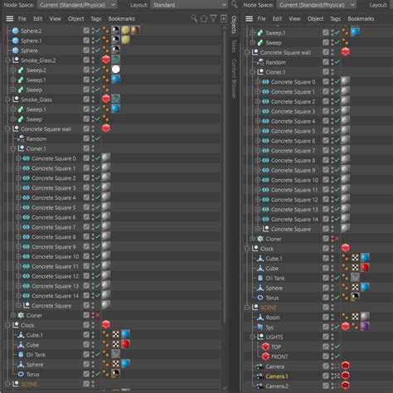393x393 pixels.
Task: Click the Cloner object icon in left panel
Action: pos(21,315)
